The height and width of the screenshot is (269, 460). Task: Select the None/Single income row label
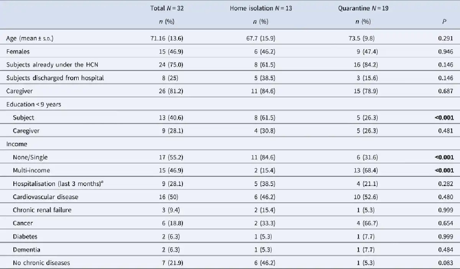[x=30, y=157]
